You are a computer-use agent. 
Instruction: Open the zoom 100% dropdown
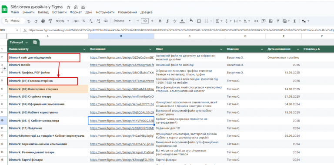coord(63,21)
